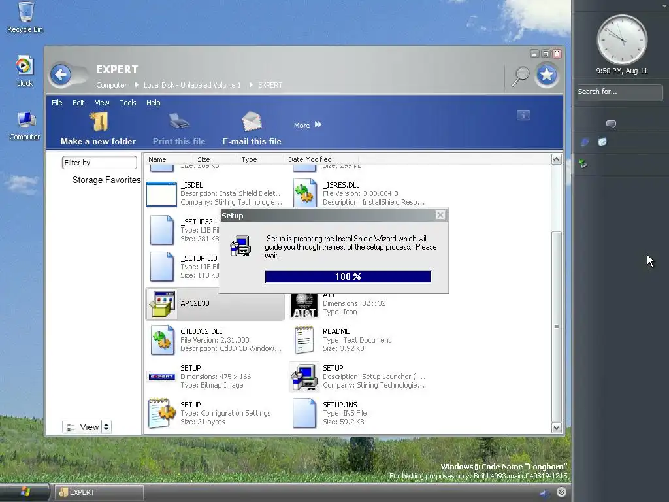Image resolution: width=669 pixels, height=502 pixels.
Task: Select the AT&T icon file
Action: click(304, 306)
